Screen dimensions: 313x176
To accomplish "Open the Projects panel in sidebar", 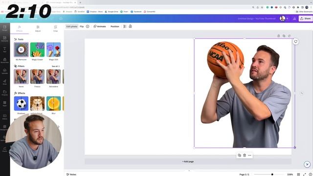I will point(5,93).
